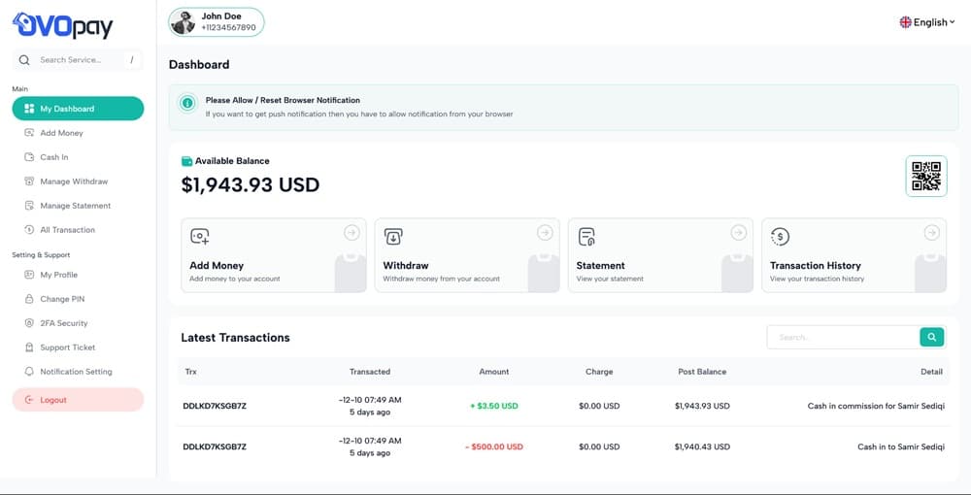The width and height of the screenshot is (971, 495).
Task: Open Notification Setting in the sidebar
Action: pyautogui.click(x=76, y=372)
